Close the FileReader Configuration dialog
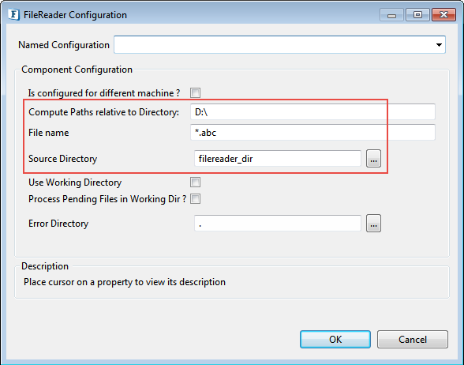464x365 pixels. 443,15
